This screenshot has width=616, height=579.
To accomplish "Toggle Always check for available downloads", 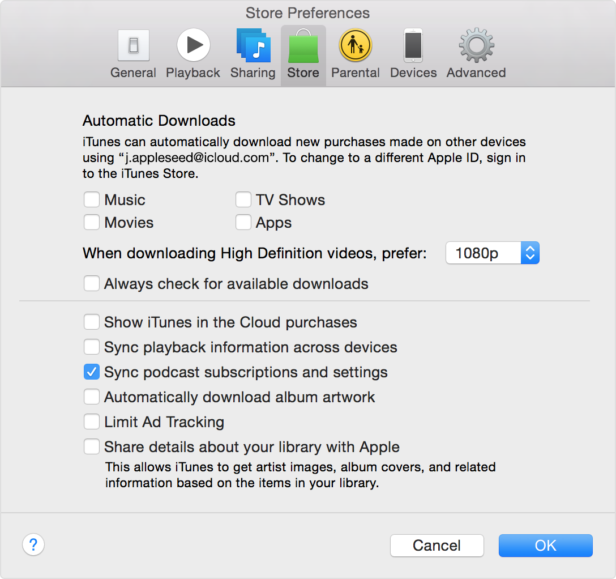I will point(92,284).
